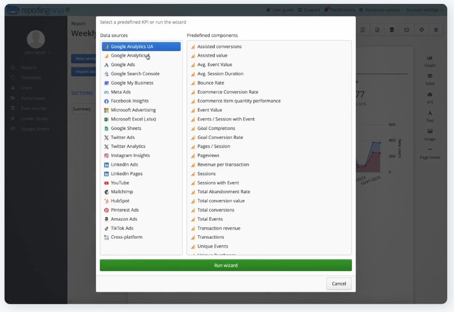Add a Table widget from right panel
The height and width of the screenshot is (312, 454).
(430, 80)
